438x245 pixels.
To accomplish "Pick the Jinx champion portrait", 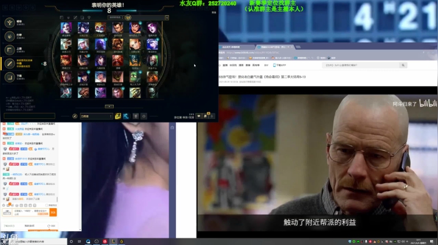I will pyautogui.click(x=66, y=28).
